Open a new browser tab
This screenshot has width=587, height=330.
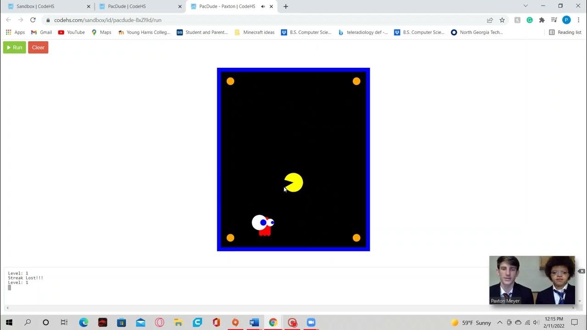[x=286, y=6]
